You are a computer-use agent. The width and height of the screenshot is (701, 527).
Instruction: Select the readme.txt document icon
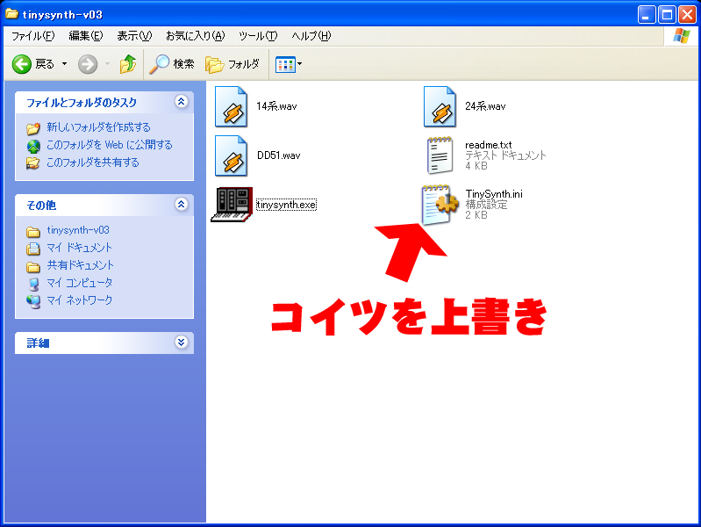[441, 155]
